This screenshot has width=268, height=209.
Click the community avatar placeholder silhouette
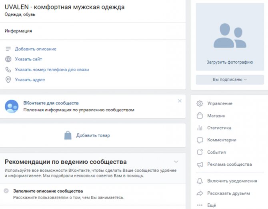[230, 36]
